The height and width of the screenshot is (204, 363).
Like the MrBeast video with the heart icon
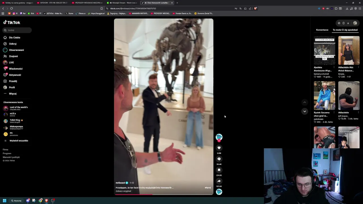click(x=219, y=148)
